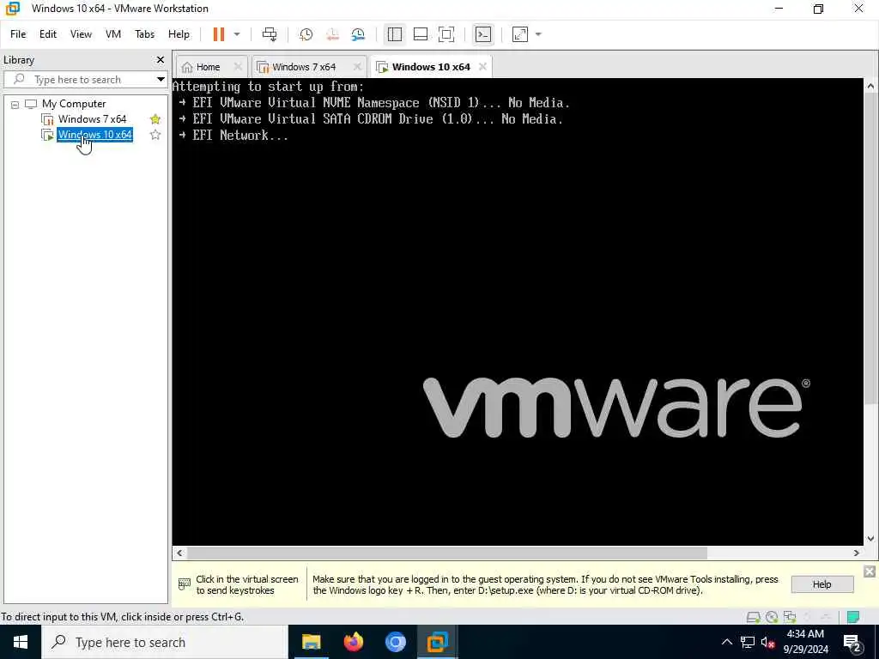Click the muted volume tray icon
Image resolution: width=879 pixels, height=659 pixels.
(768, 642)
